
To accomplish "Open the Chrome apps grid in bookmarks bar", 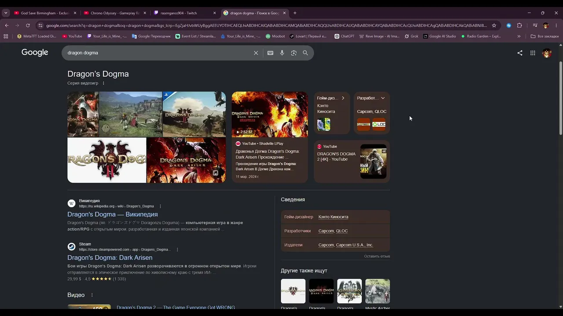I will (6, 36).
